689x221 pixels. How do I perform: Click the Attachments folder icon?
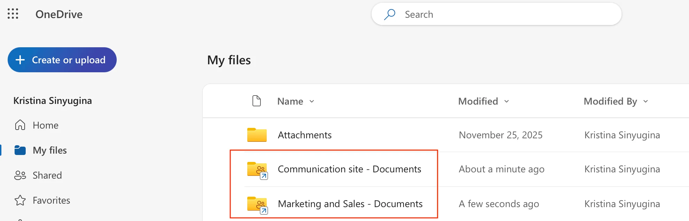[x=257, y=135]
